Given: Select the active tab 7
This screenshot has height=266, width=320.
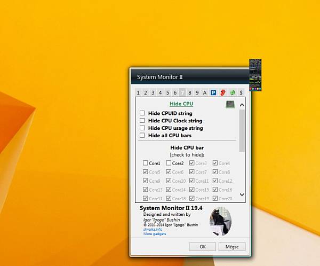Looking at the screenshot, I should (182, 92).
